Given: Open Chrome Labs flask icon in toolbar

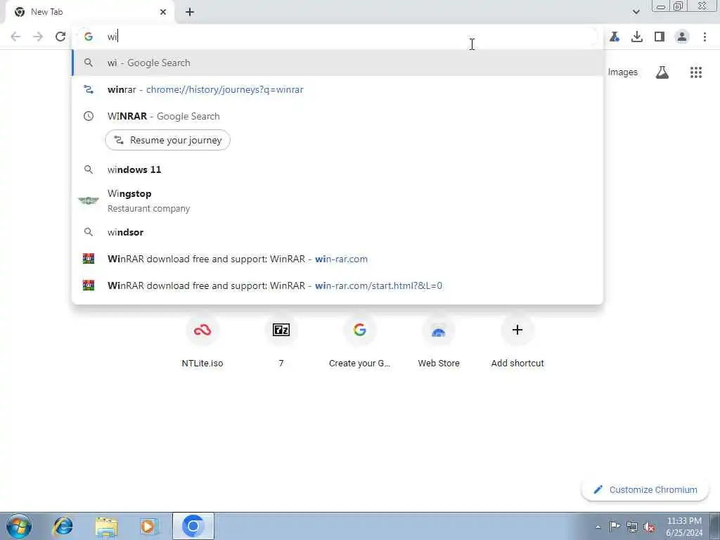Looking at the screenshot, I should click(x=615, y=37).
